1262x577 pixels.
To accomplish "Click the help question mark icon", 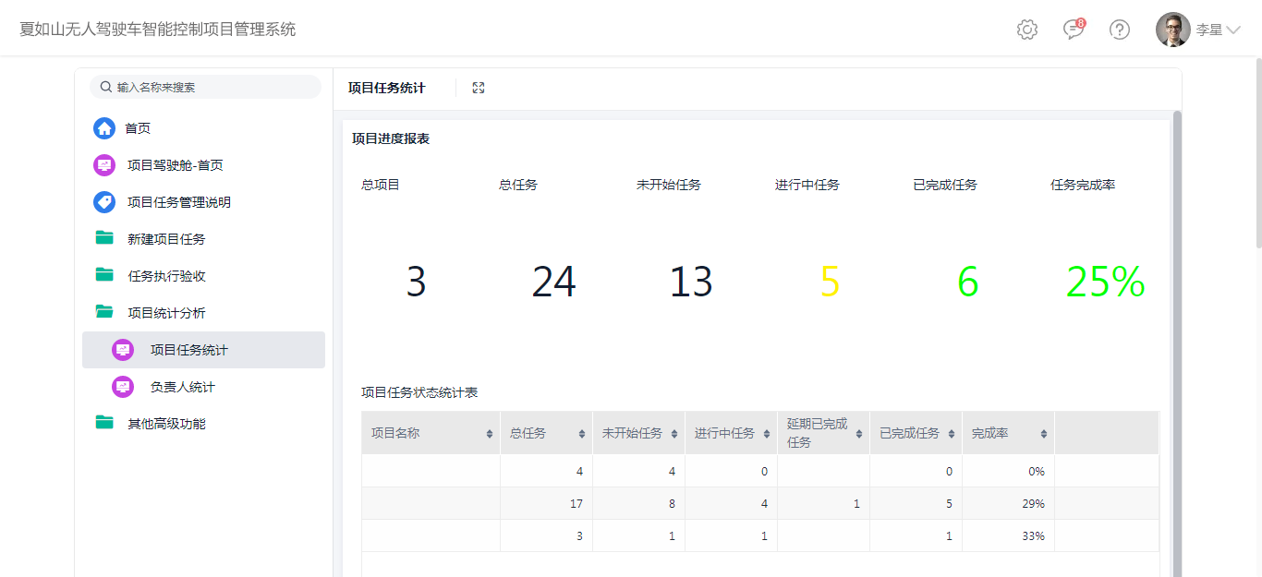I will coord(1119,30).
